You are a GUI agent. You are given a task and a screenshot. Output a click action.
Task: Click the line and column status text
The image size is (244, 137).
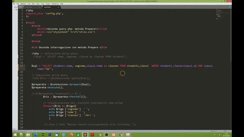click(x=21, y=131)
